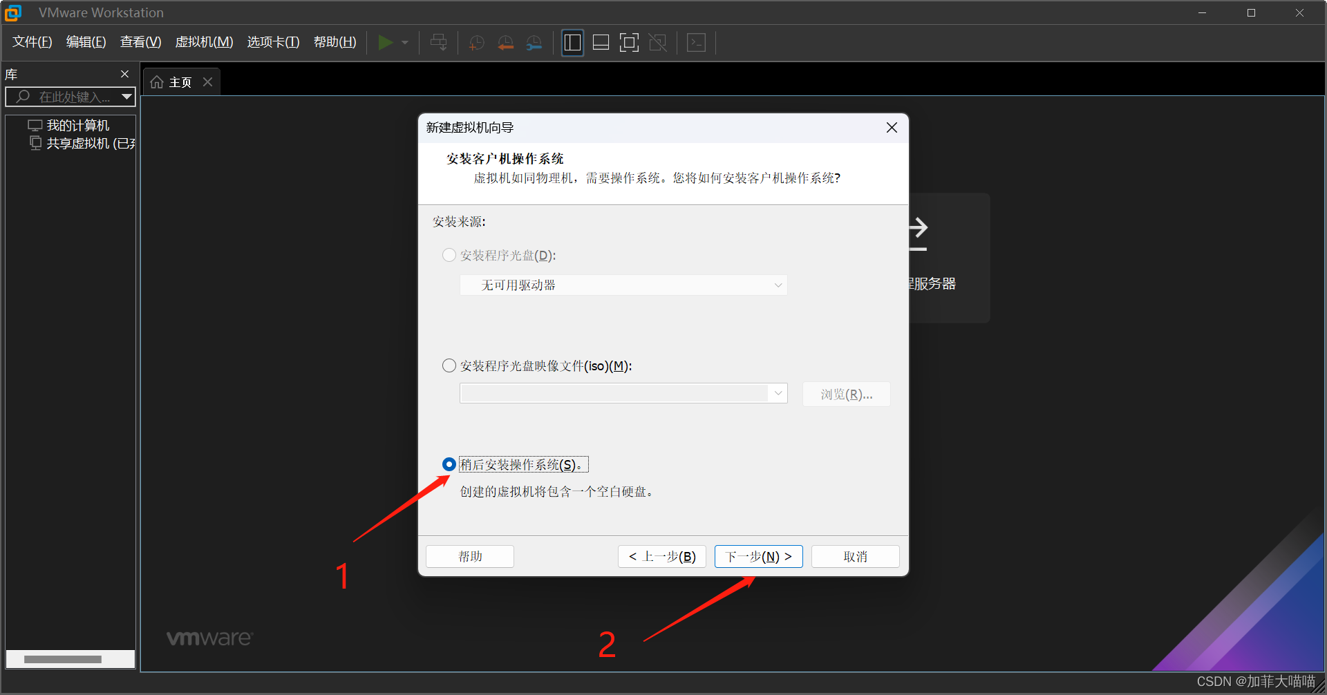Expand the library search filter dropdown

[x=126, y=97]
